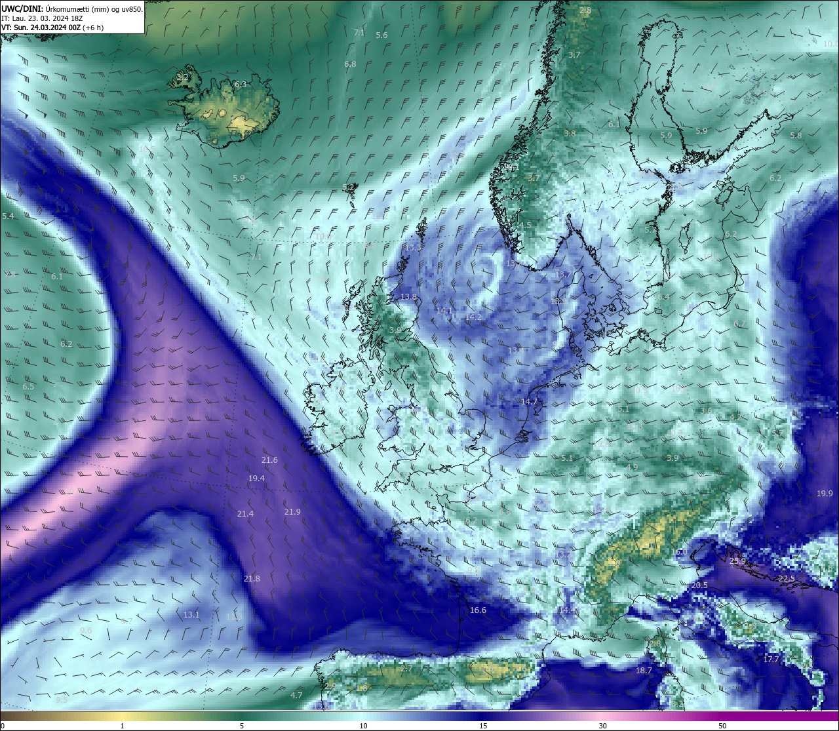839x731 pixels.
Task: Click the 5.6 value label
Action: tap(381, 35)
